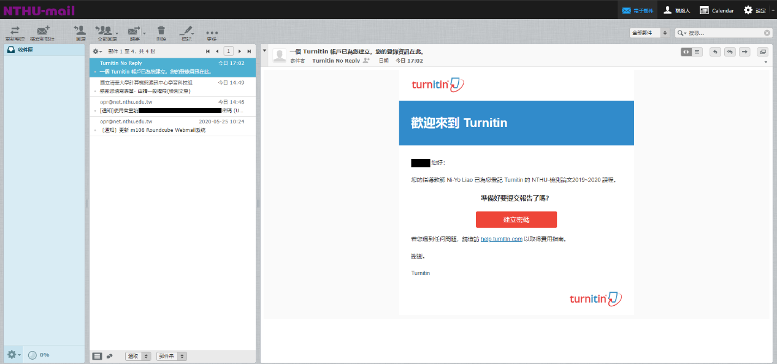Open the help.turnitin.com link
The width and height of the screenshot is (777, 364).
pos(502,239)
